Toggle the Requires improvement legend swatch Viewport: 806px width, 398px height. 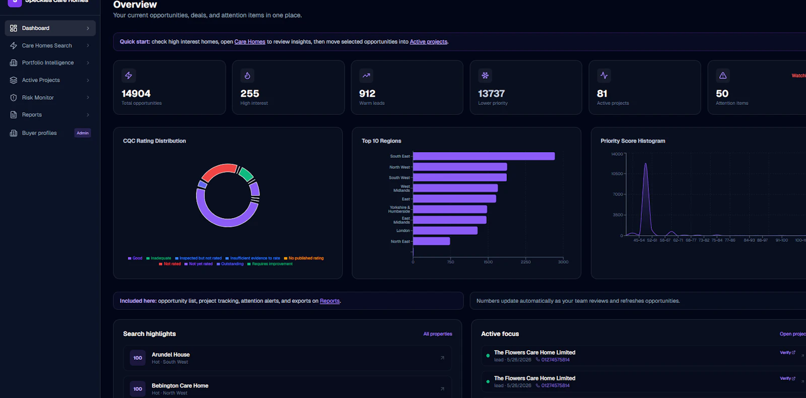click(249, 264)
